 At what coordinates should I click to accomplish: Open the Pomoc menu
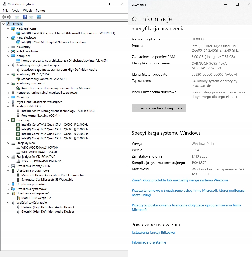pos(41,11)
